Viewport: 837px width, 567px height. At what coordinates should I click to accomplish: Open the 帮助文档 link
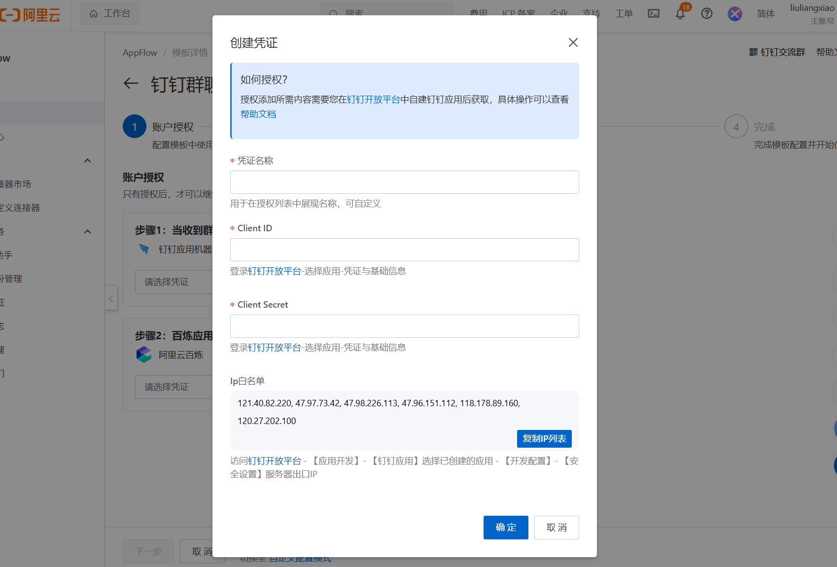tap(258, 114)
